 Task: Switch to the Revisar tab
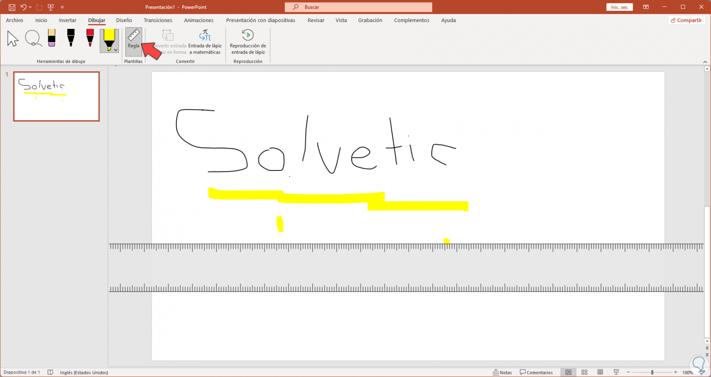[x=316, y=20]
